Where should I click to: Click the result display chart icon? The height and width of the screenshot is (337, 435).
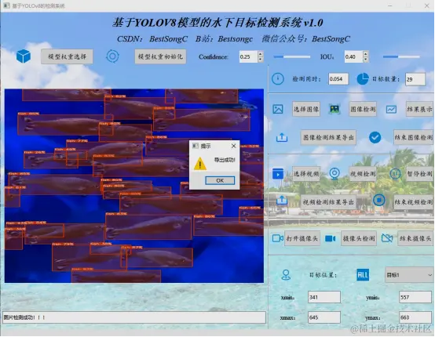point(391,110)
